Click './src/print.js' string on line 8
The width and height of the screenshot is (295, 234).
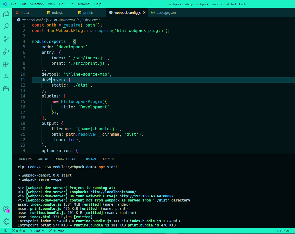(88, 63)
